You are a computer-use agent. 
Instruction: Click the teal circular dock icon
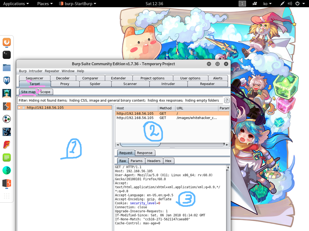7,170
